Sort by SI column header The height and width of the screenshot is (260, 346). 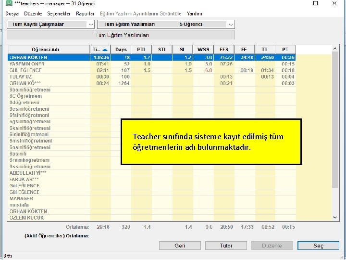click(x=183, y=50)
